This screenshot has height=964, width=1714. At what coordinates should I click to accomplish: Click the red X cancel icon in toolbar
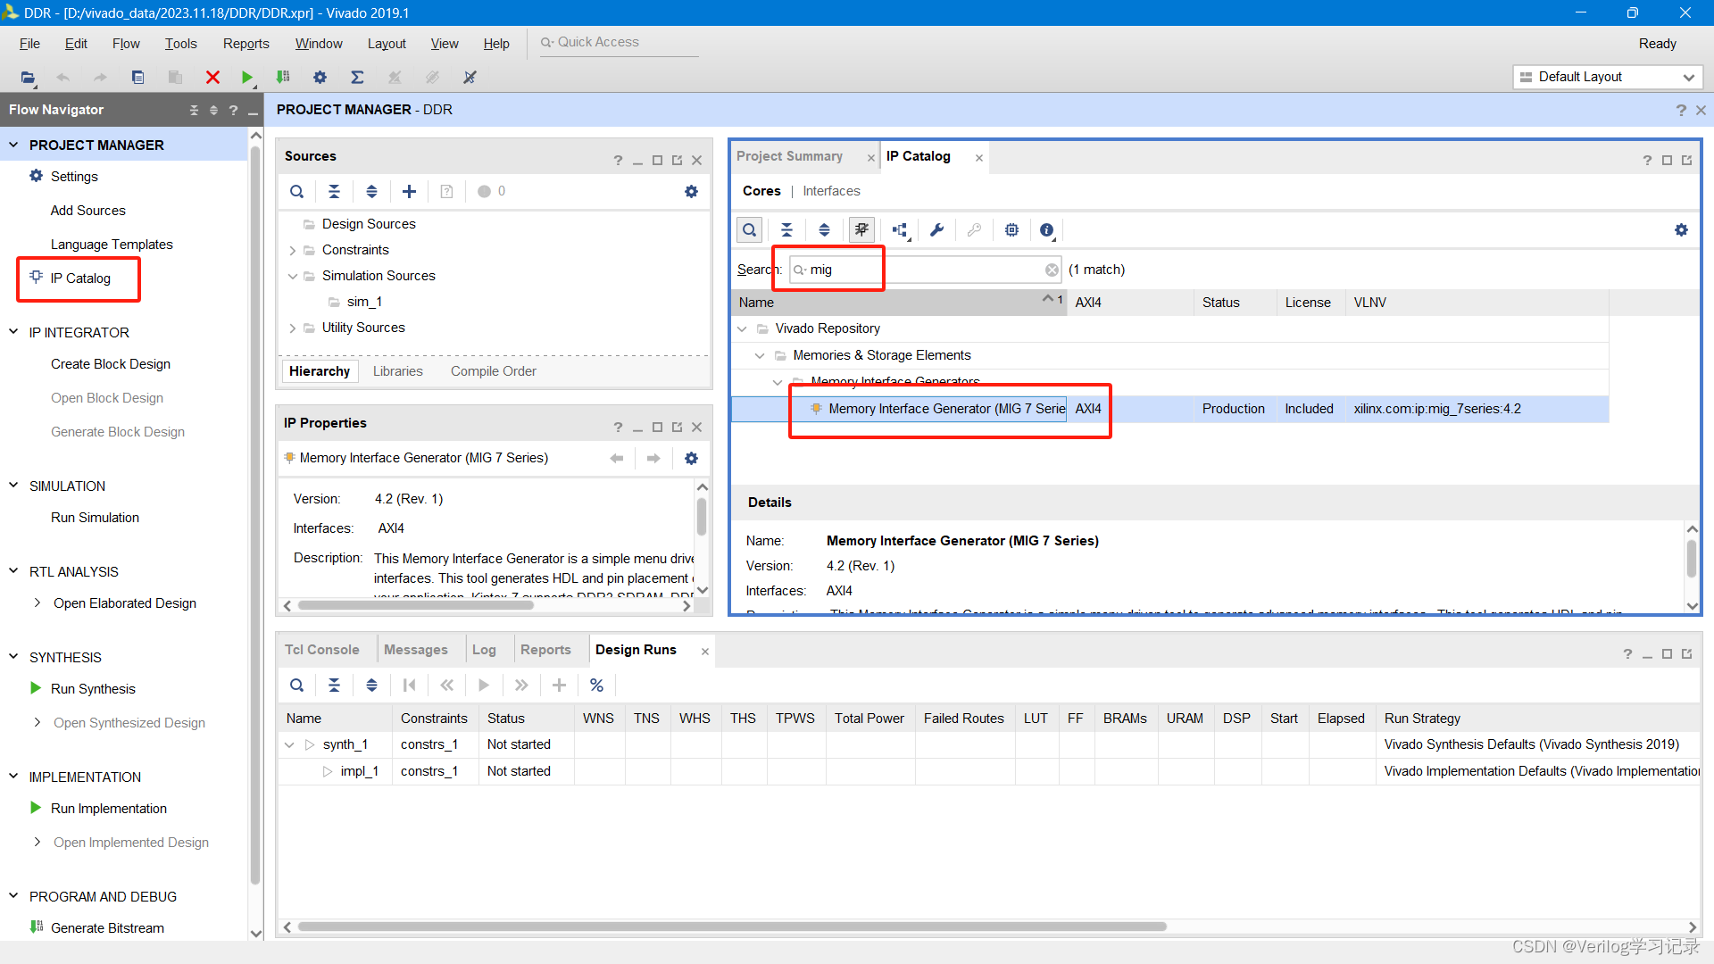pos(212,78)
